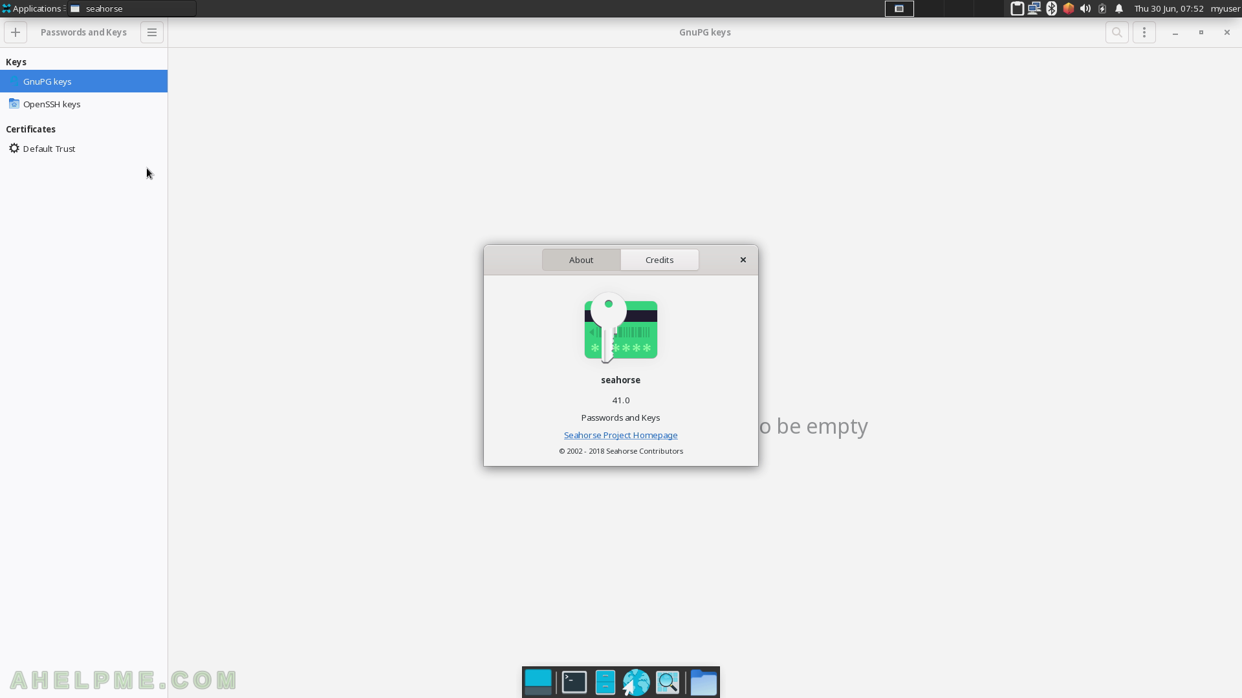Select GnuPG keys in the sidebar
This screenshot has height=698, width=1242.
coord(83,81)
